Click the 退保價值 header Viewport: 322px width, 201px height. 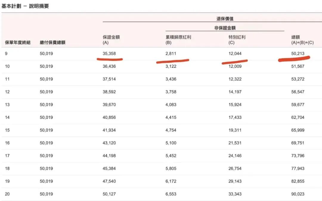tap(225, 19)
